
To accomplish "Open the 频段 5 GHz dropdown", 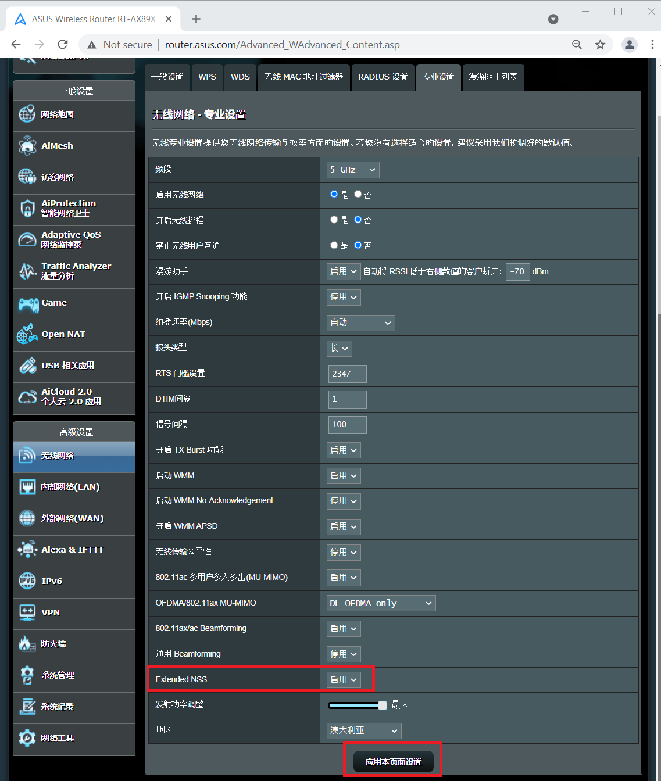I will click(353, 170).
